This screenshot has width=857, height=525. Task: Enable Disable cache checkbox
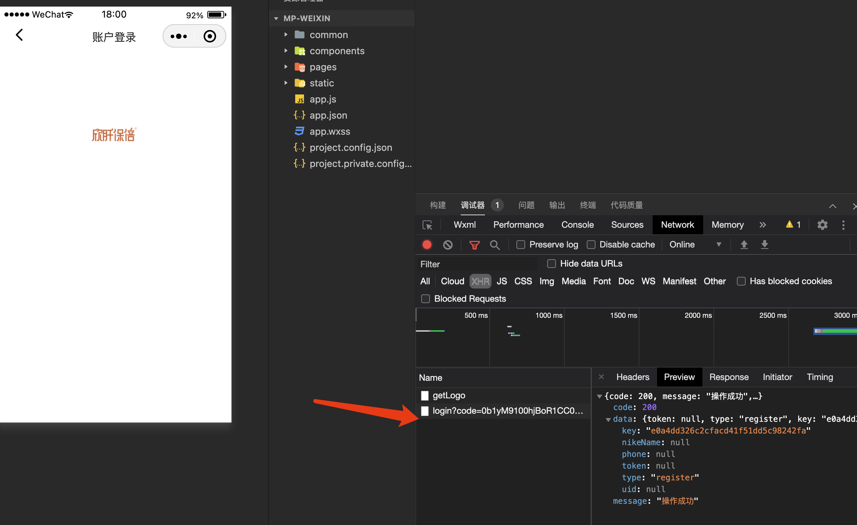[591, 245]
